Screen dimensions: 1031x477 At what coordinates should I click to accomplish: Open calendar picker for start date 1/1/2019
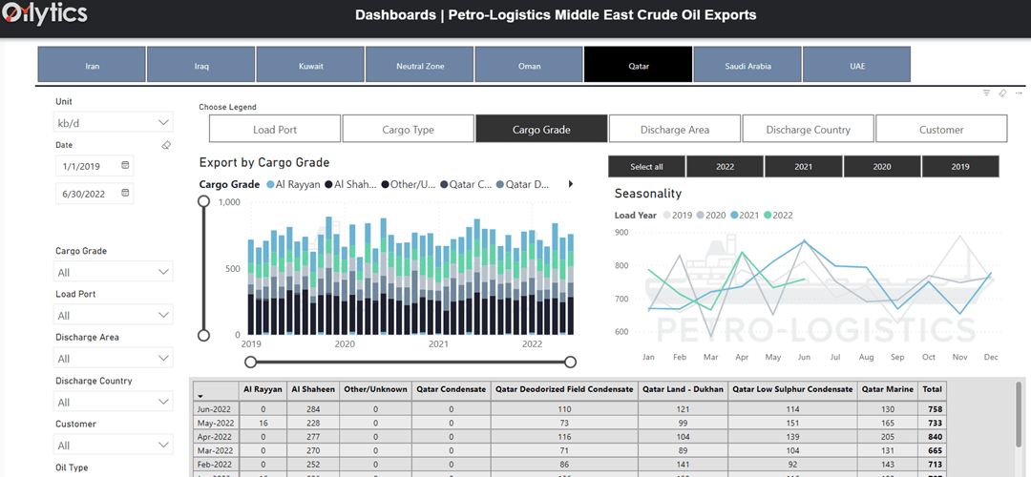[125, 166]
